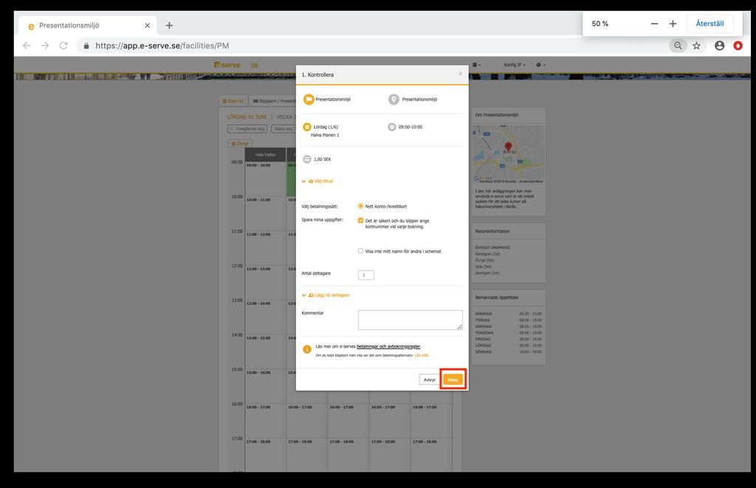Click the orange info icon near payment rules
This screenshot has height=488, width=756.
(307, 349)
